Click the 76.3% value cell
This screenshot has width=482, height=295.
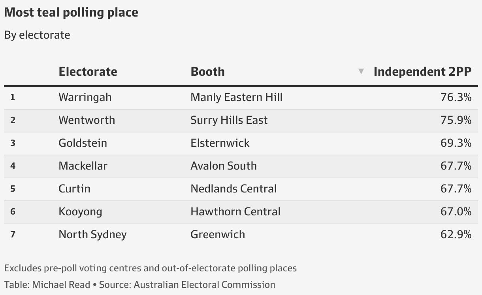[456, 97]
